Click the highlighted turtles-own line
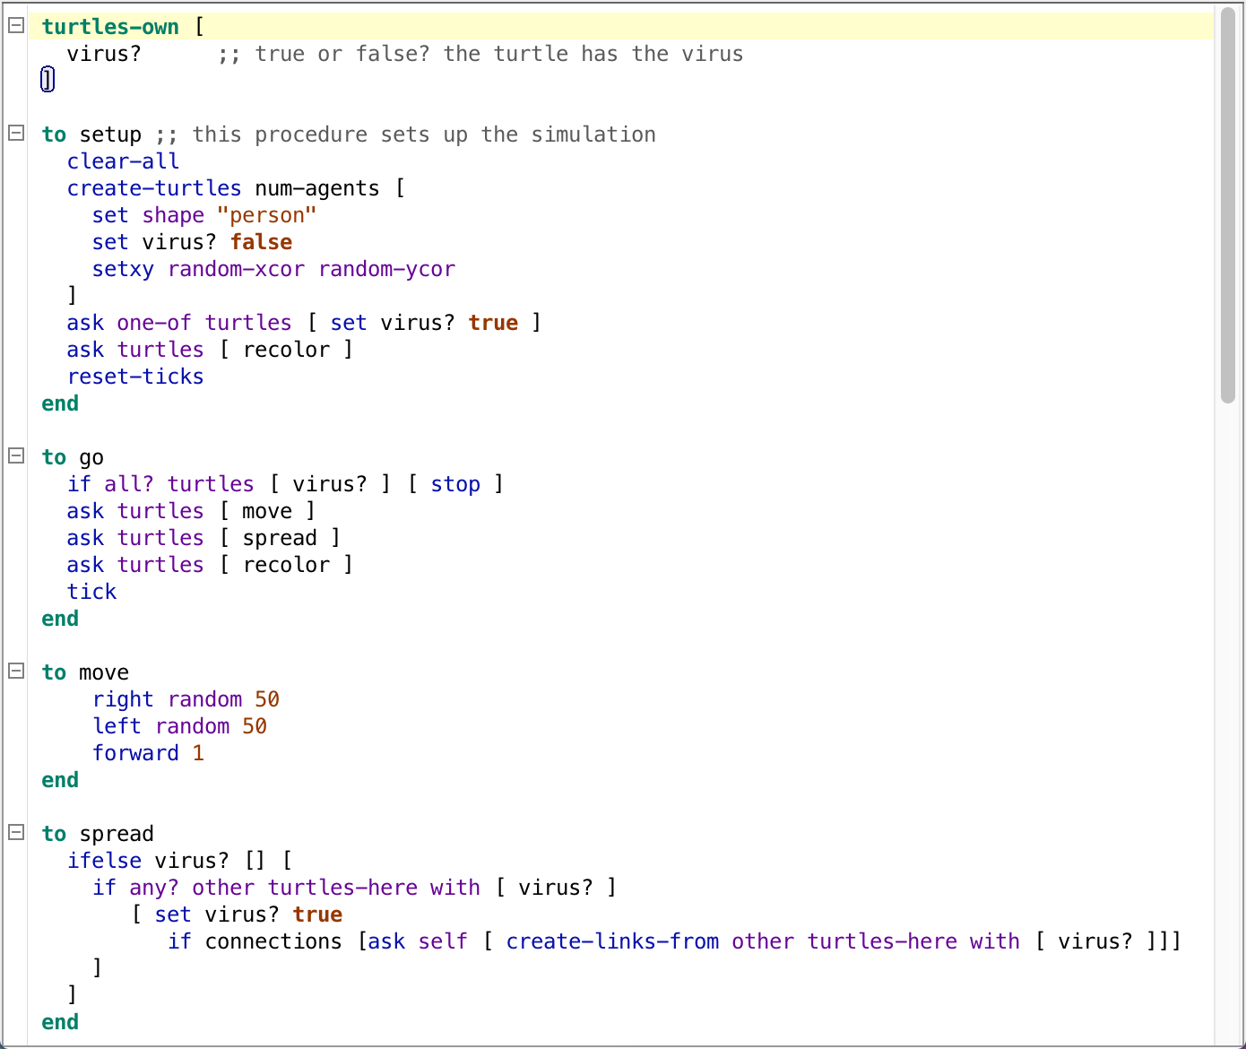The image size is (1246, 1049). coord(109,26)
